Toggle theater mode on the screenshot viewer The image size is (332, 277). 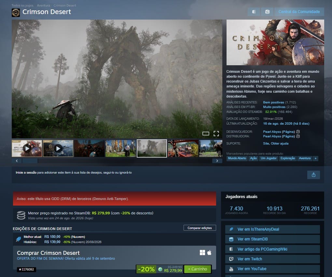point(206,133)
